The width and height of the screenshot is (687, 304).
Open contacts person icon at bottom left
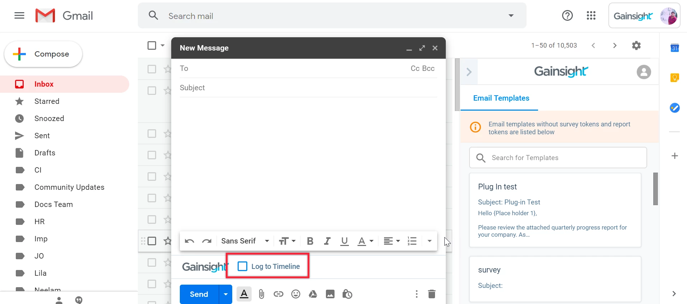[59, 300]
